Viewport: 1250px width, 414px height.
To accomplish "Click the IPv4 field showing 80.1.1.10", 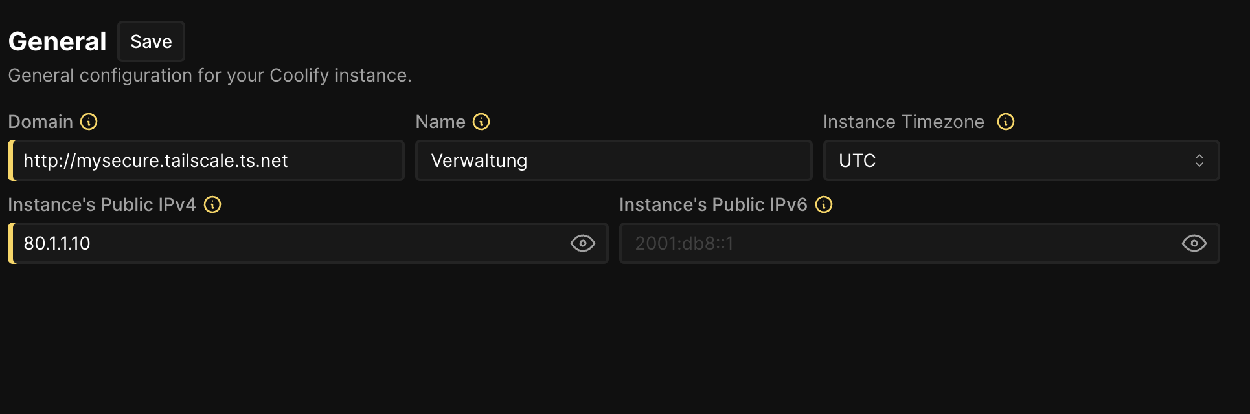I will point(285,243).
